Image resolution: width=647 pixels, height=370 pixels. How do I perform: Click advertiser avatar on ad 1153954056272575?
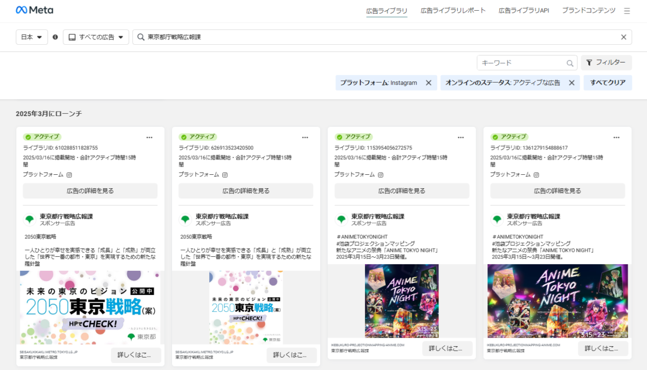click(x=341, y=220)
